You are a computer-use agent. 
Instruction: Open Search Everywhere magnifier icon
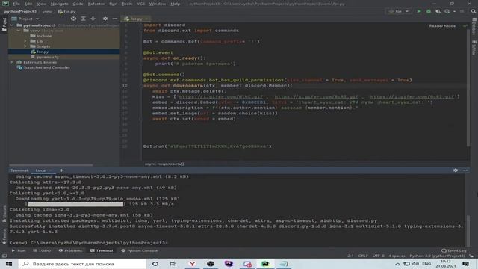coord(473,11)
